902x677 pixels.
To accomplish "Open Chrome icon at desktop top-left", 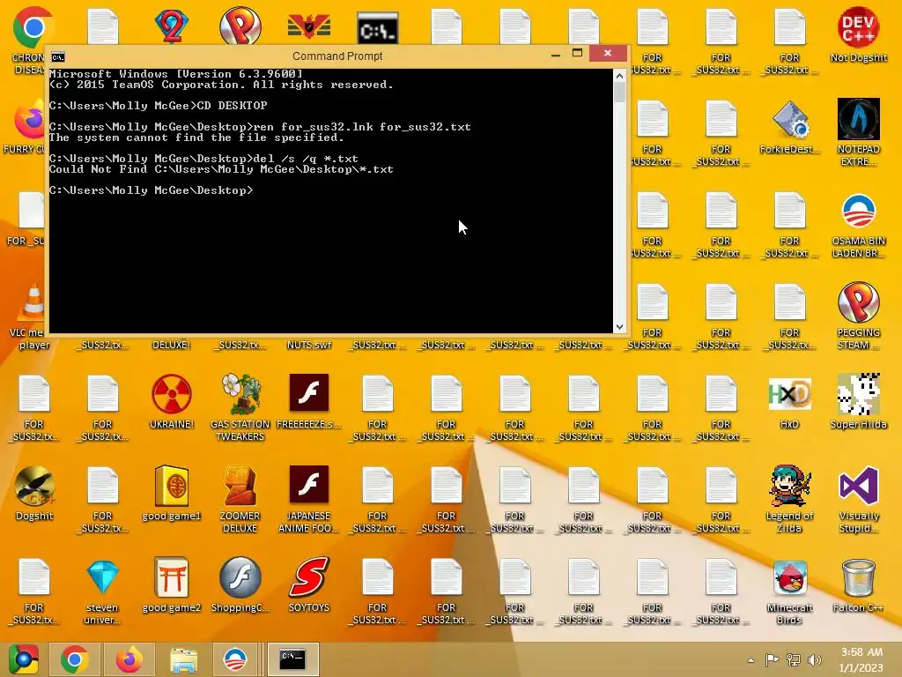I will tap(33, 26).
